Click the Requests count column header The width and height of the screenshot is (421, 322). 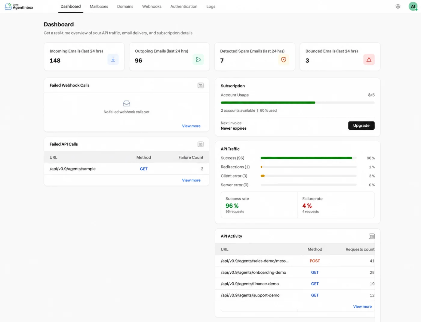tap(360, 249)
